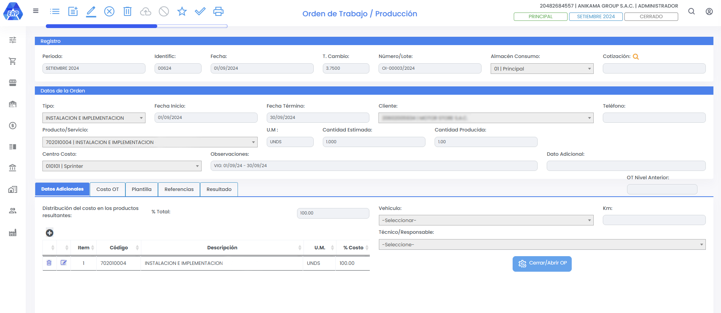Open the ERP logo home
721x313 pixels.
(13, 11)
